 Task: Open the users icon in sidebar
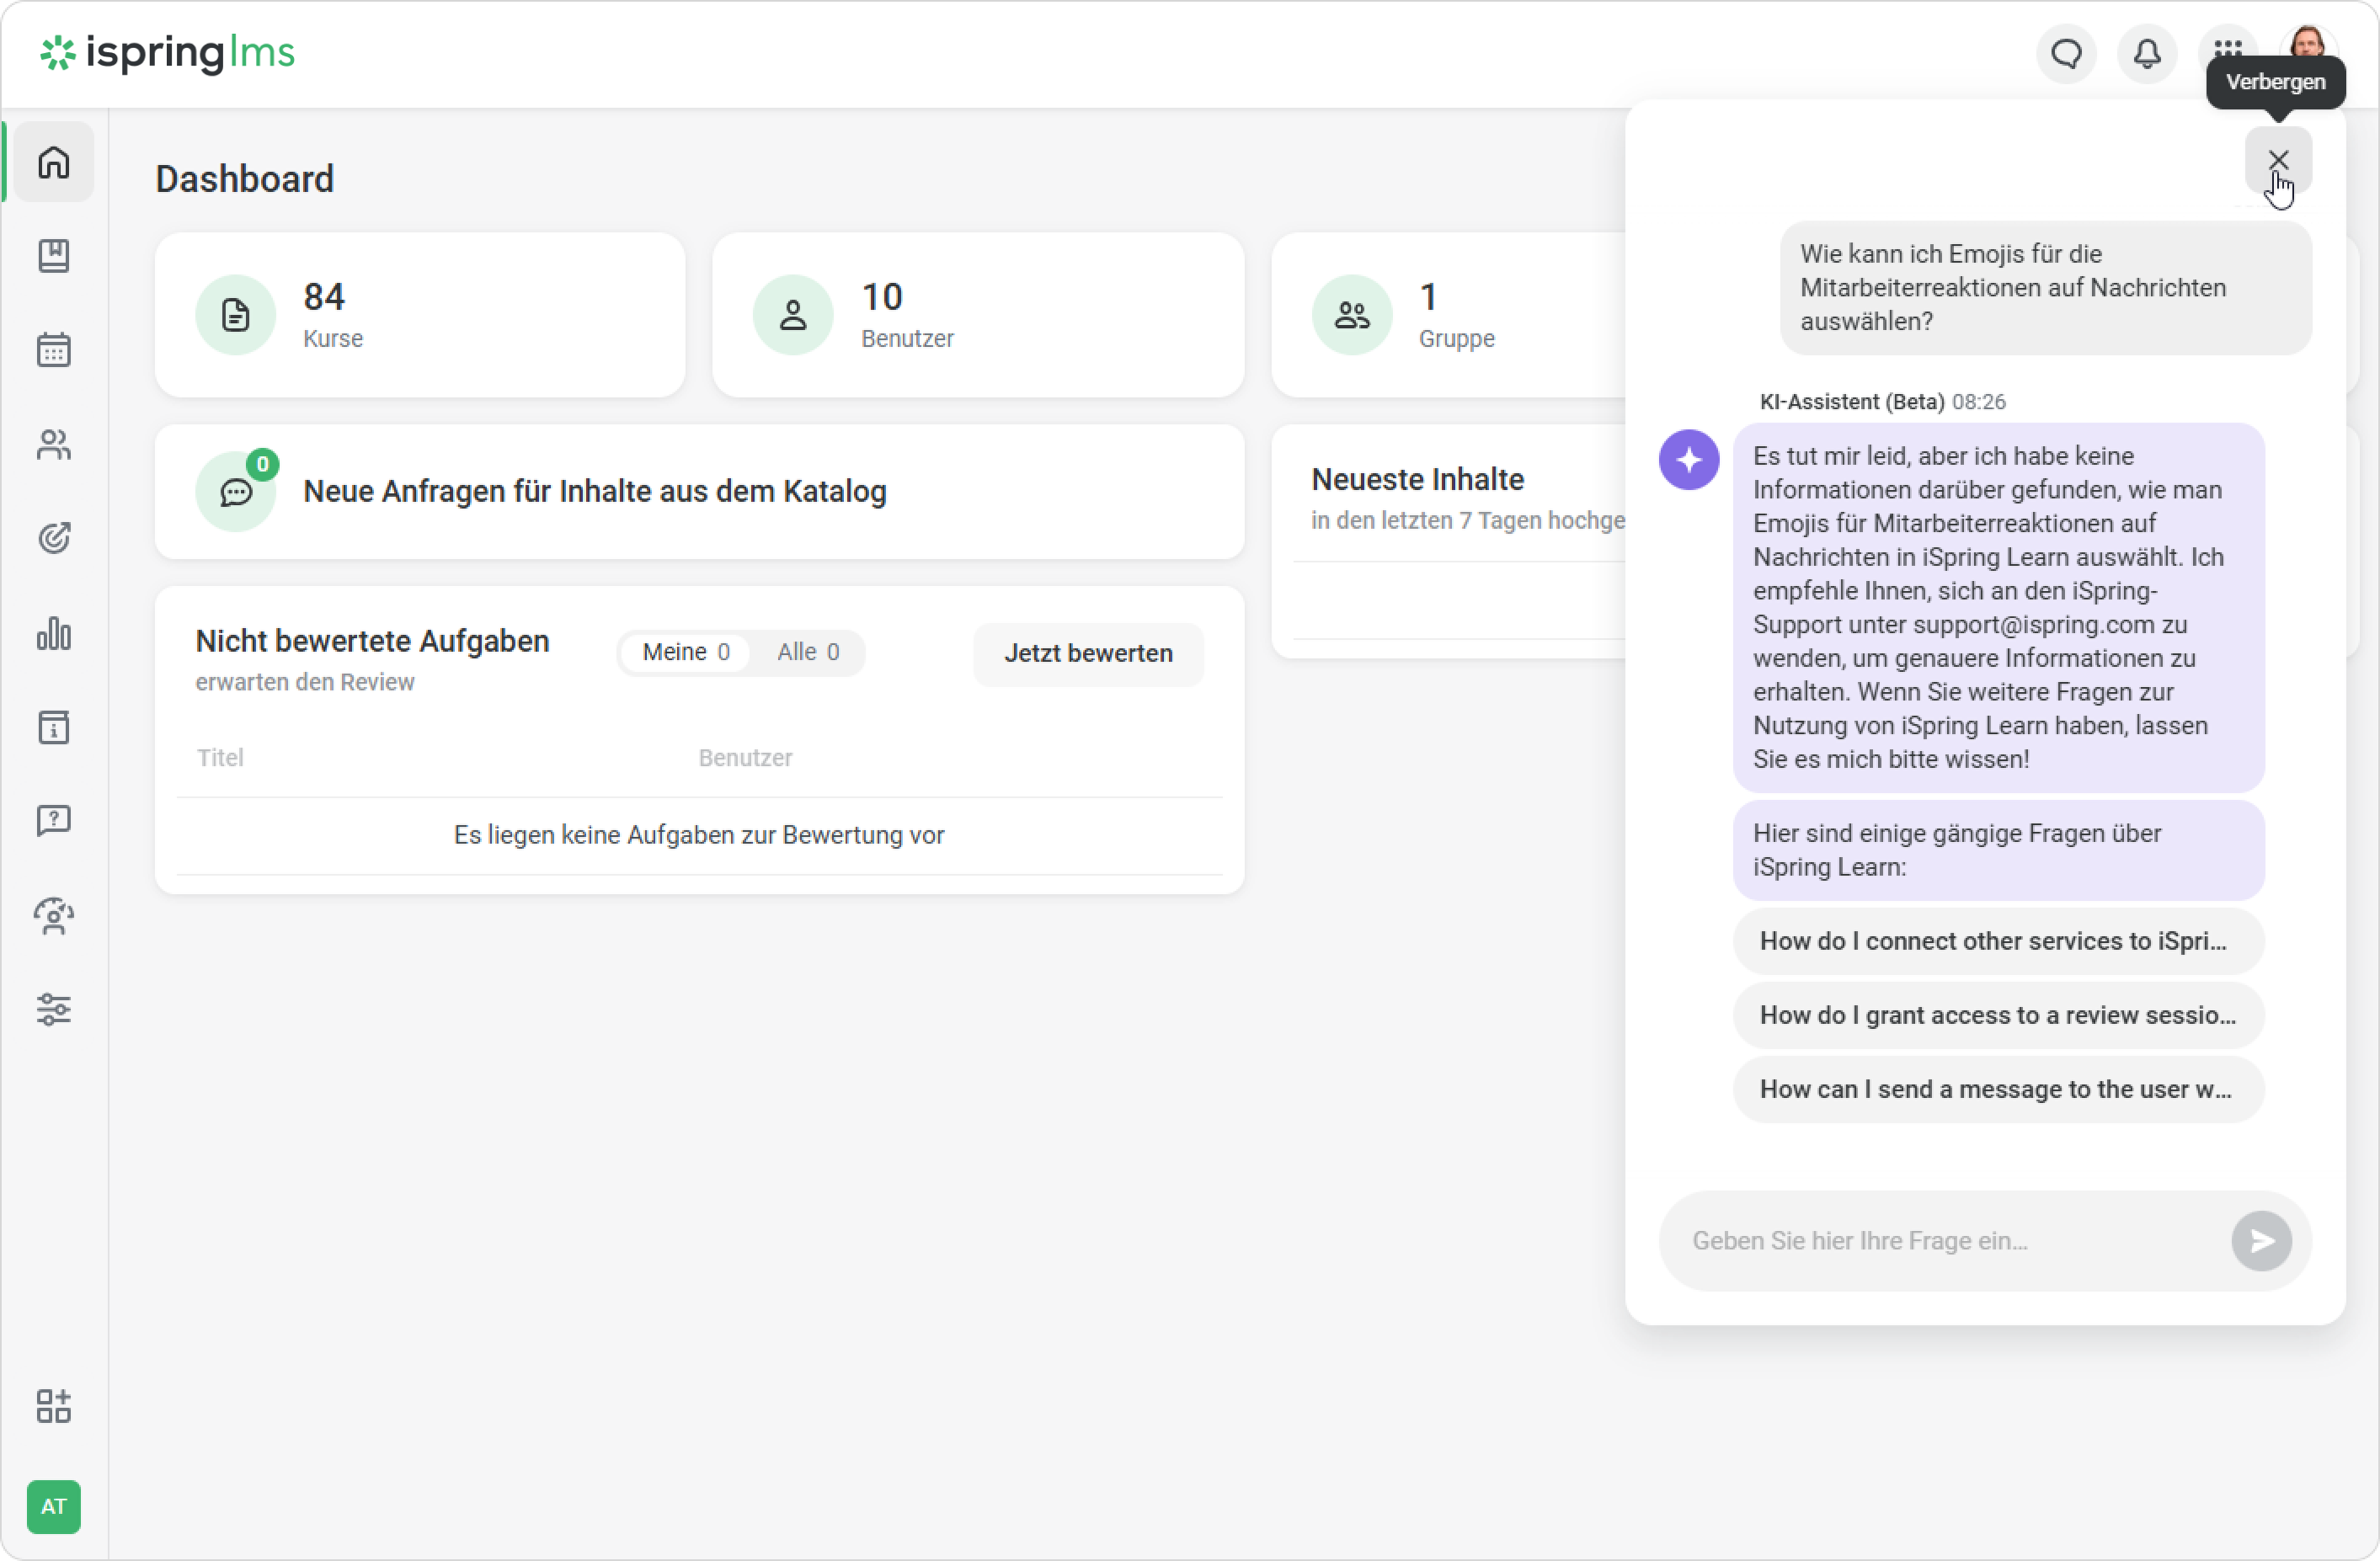pyautogui.click(x=54, y=445)
